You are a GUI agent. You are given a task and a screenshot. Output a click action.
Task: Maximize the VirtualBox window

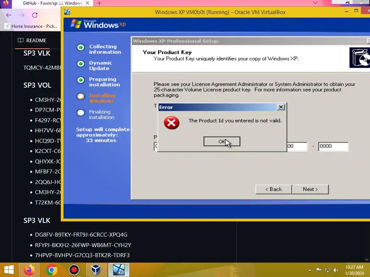click(356, 10)
